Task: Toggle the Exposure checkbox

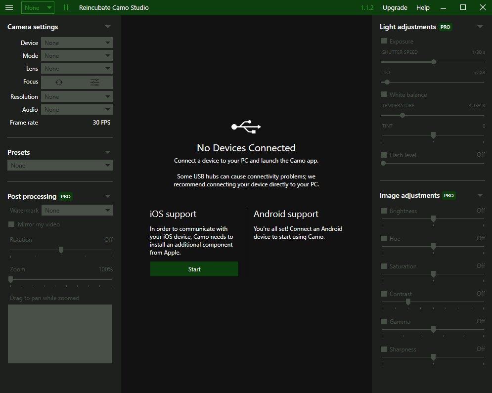Action: point(384,42)
